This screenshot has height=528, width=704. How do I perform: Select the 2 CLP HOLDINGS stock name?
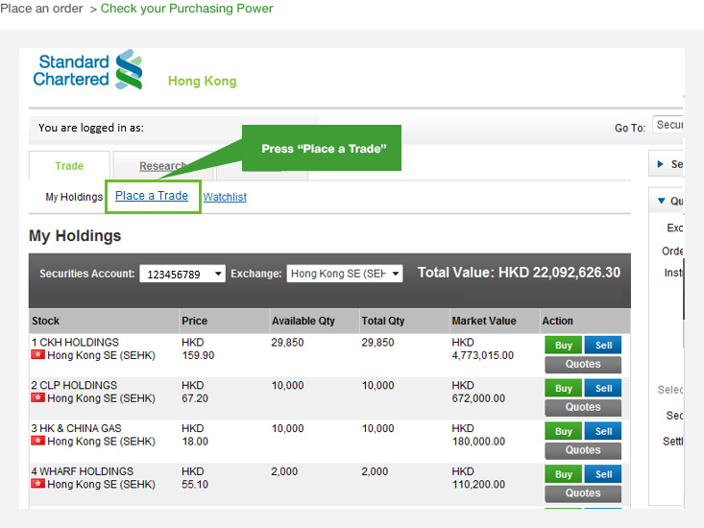[74, 385]
